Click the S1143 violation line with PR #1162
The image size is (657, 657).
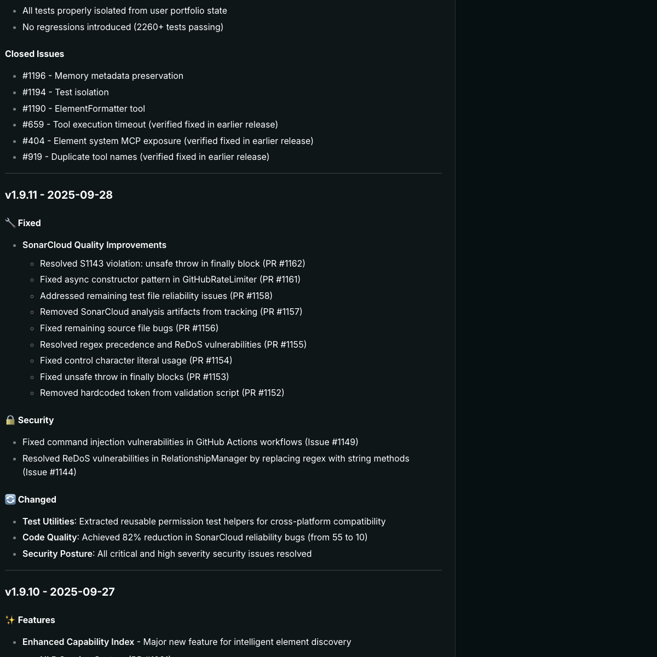pyautogui.click(x=172, y=263)
